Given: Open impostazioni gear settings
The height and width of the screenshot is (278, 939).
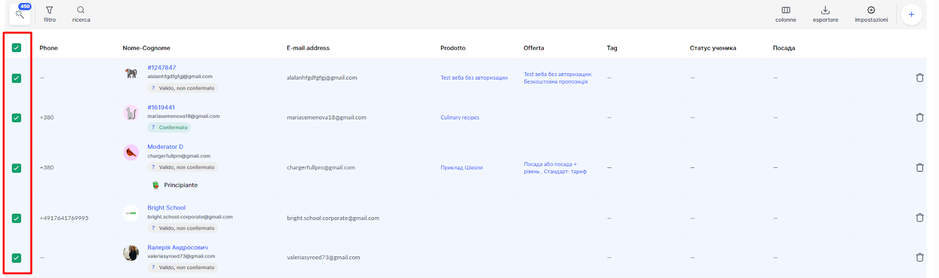Looking at the screenshot, I should 871,11.
